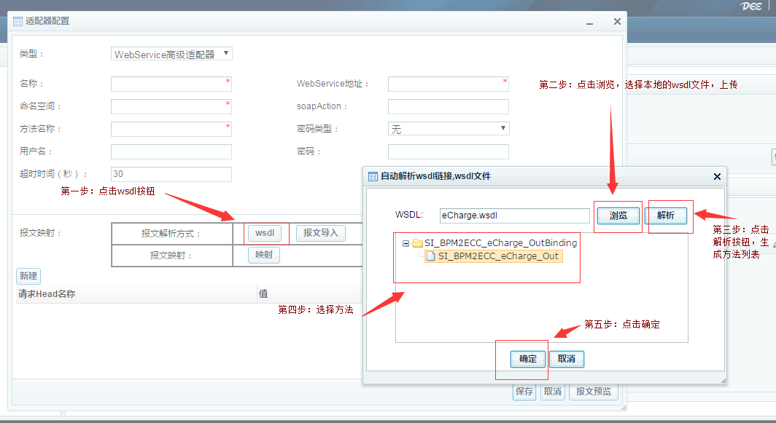The height and width of the screenshot is (423, 776).
Task: Click the 报文导入 button
Action: [x=321, y=233]
